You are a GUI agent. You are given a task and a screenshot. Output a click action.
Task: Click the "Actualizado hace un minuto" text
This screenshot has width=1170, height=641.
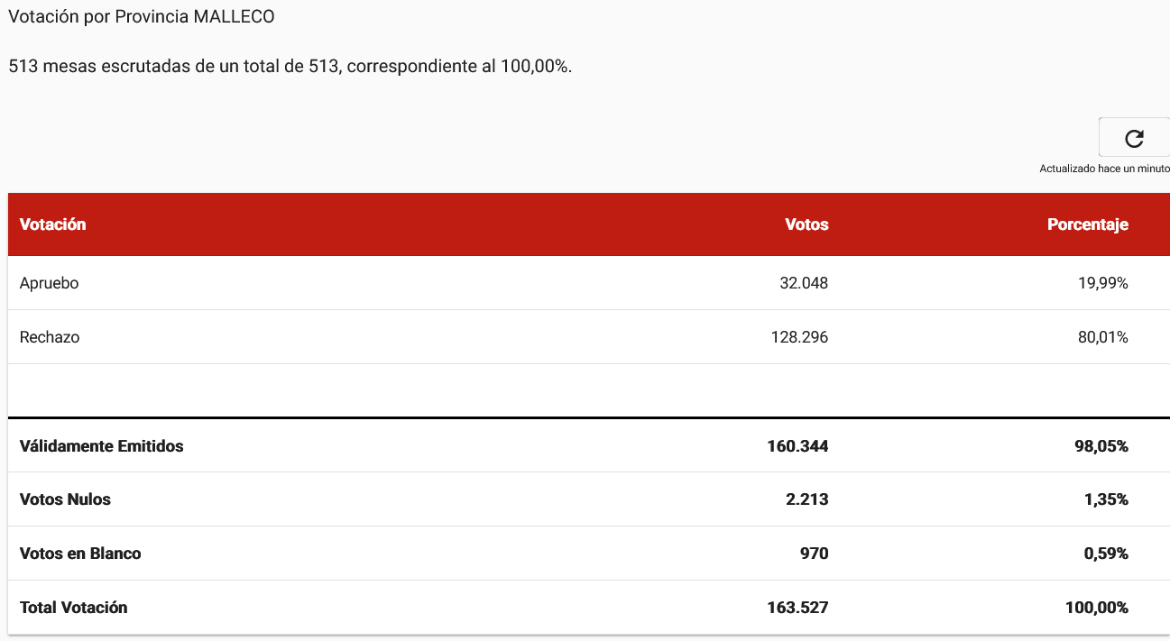coord(1104,169)
